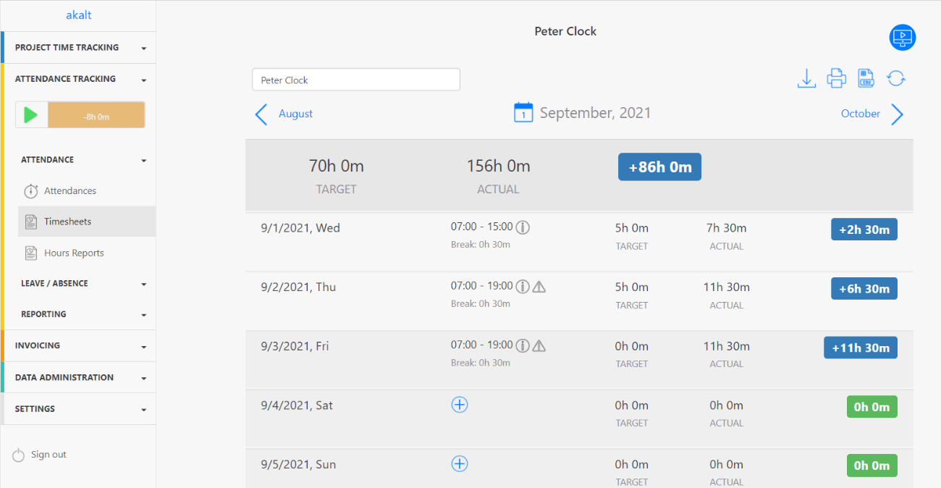Click the Peter Clock name search field
This screenshot has width=941, height=488.
tap(355, 79)
